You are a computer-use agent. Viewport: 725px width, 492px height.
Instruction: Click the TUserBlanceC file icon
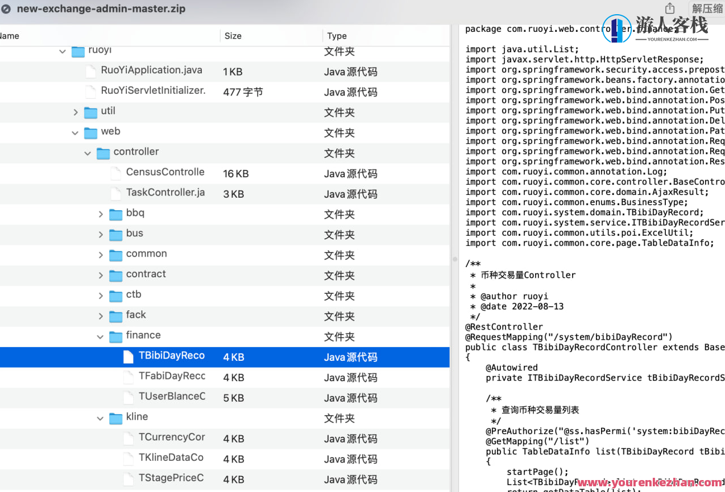[x=129, y=397]
